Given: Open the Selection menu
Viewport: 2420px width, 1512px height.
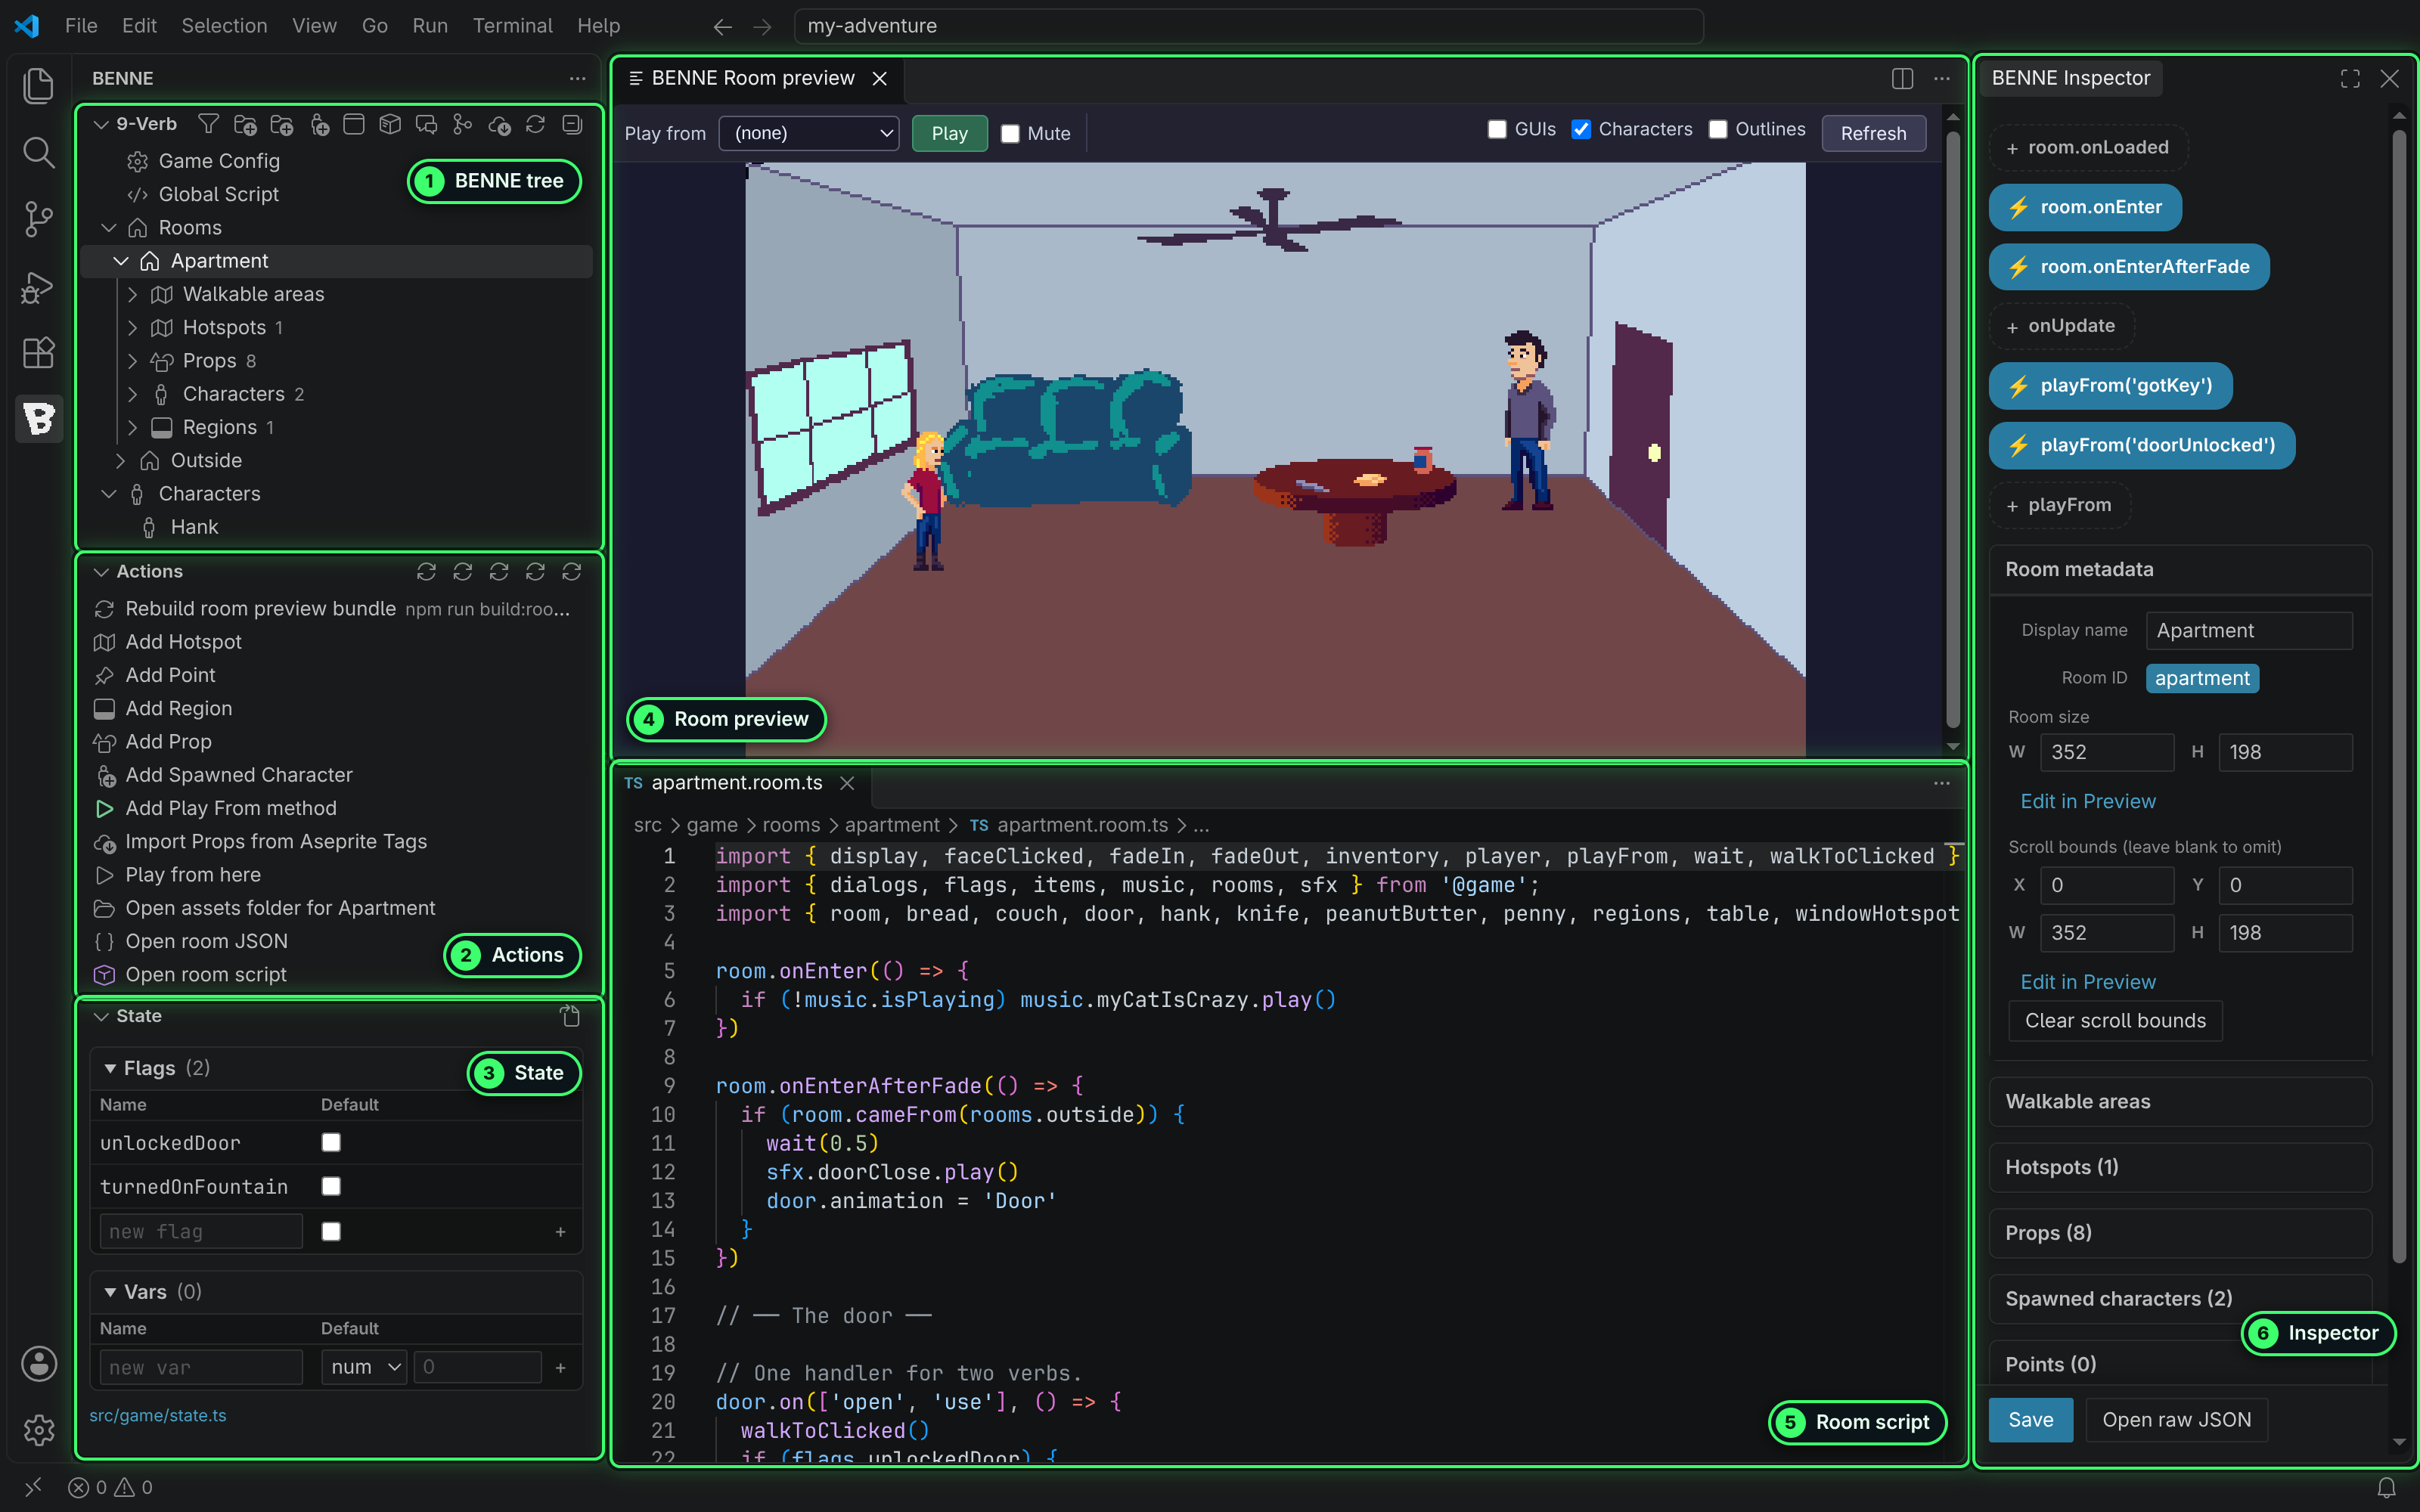Looking at the screenshot, I should tap(224, 26).
